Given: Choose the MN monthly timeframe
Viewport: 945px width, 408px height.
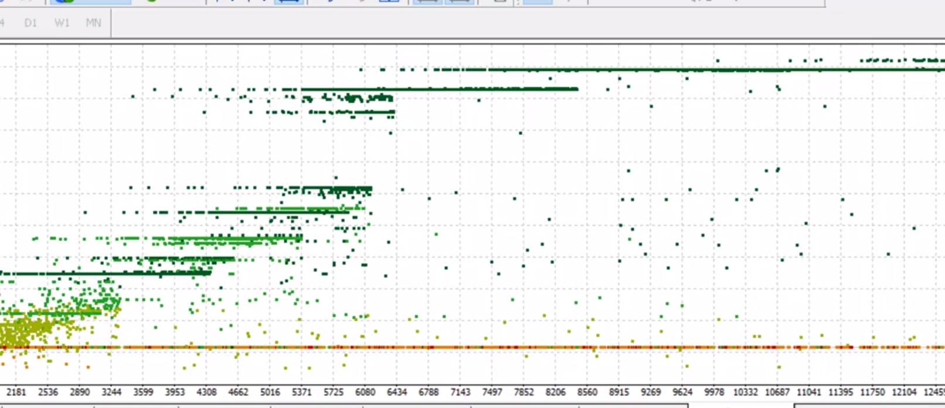Looking at the screenshot, I should tap(93, 23).
